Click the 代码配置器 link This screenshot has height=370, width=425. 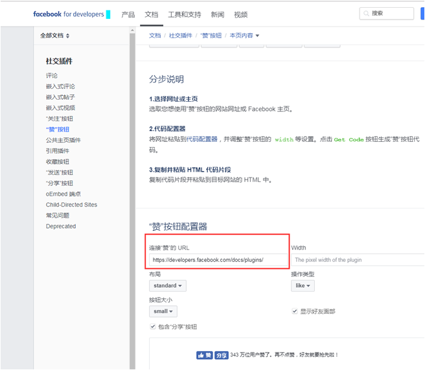[x=200, y=139]
